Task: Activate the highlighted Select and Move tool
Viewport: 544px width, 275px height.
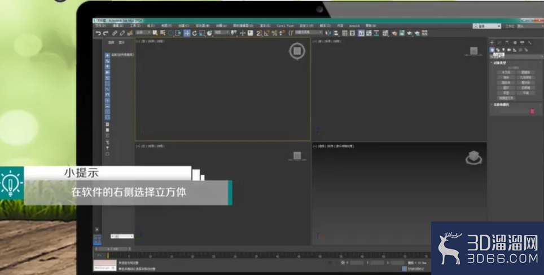Action: [187, 33]
